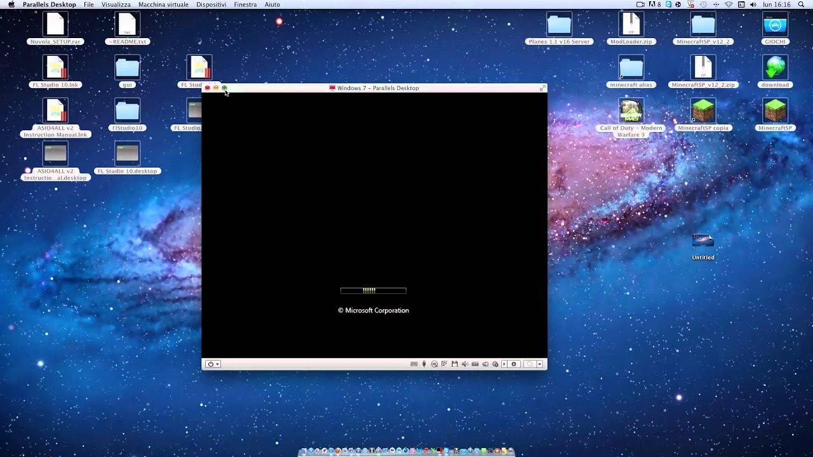Open the Aiuto menu
Viewport: 813px width, 457px height.
(x=272, y=4)
